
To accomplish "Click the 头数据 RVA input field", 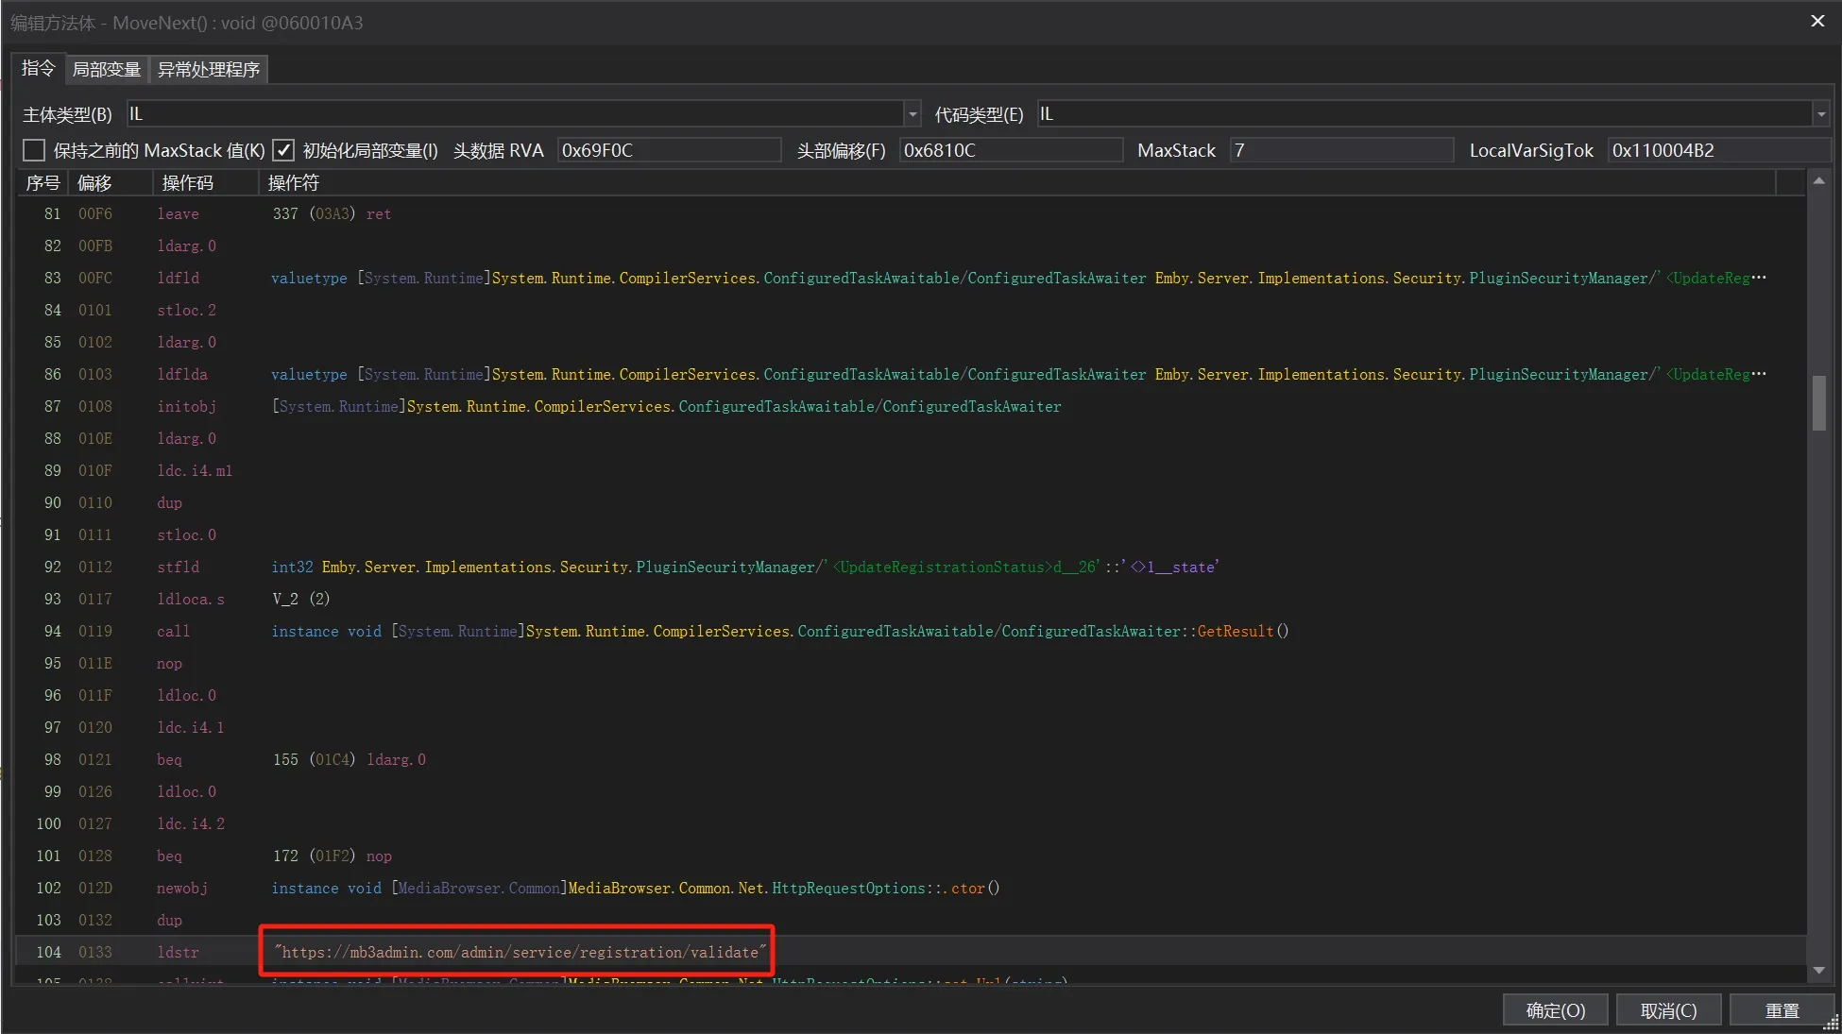I will [669, 150].
